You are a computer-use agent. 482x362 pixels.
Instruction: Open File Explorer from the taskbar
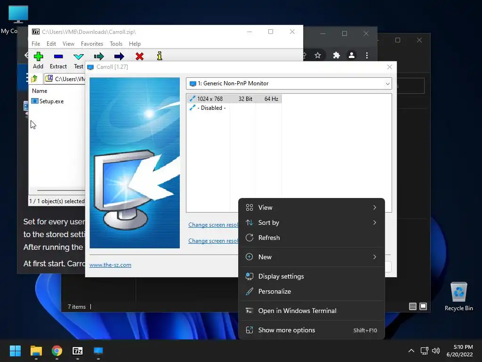36,351
